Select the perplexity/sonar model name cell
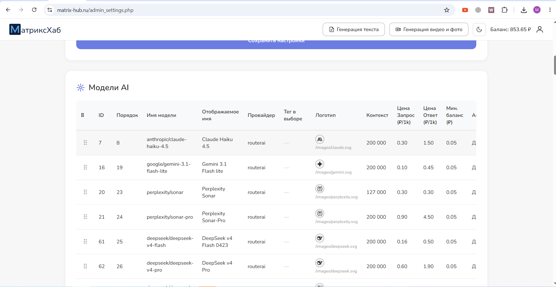This screenshot has width=556, height=287. (x=165, y=192)
